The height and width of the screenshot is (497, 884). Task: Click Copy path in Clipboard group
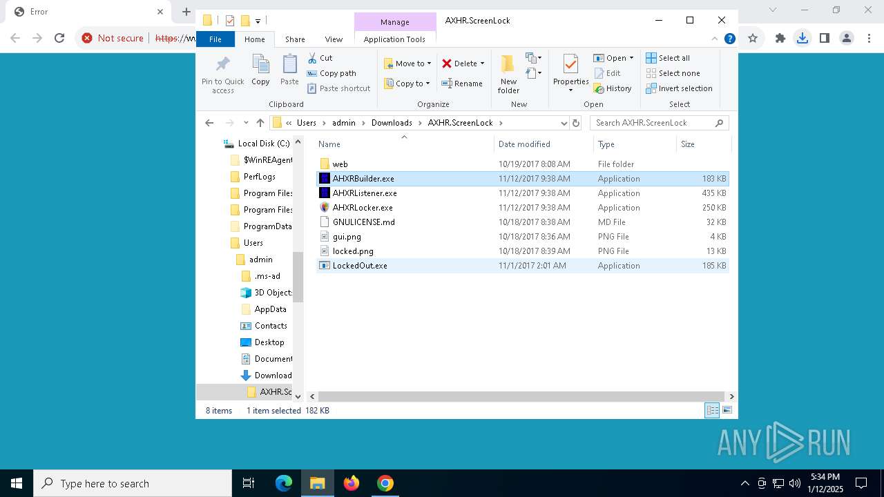(331, 73)
